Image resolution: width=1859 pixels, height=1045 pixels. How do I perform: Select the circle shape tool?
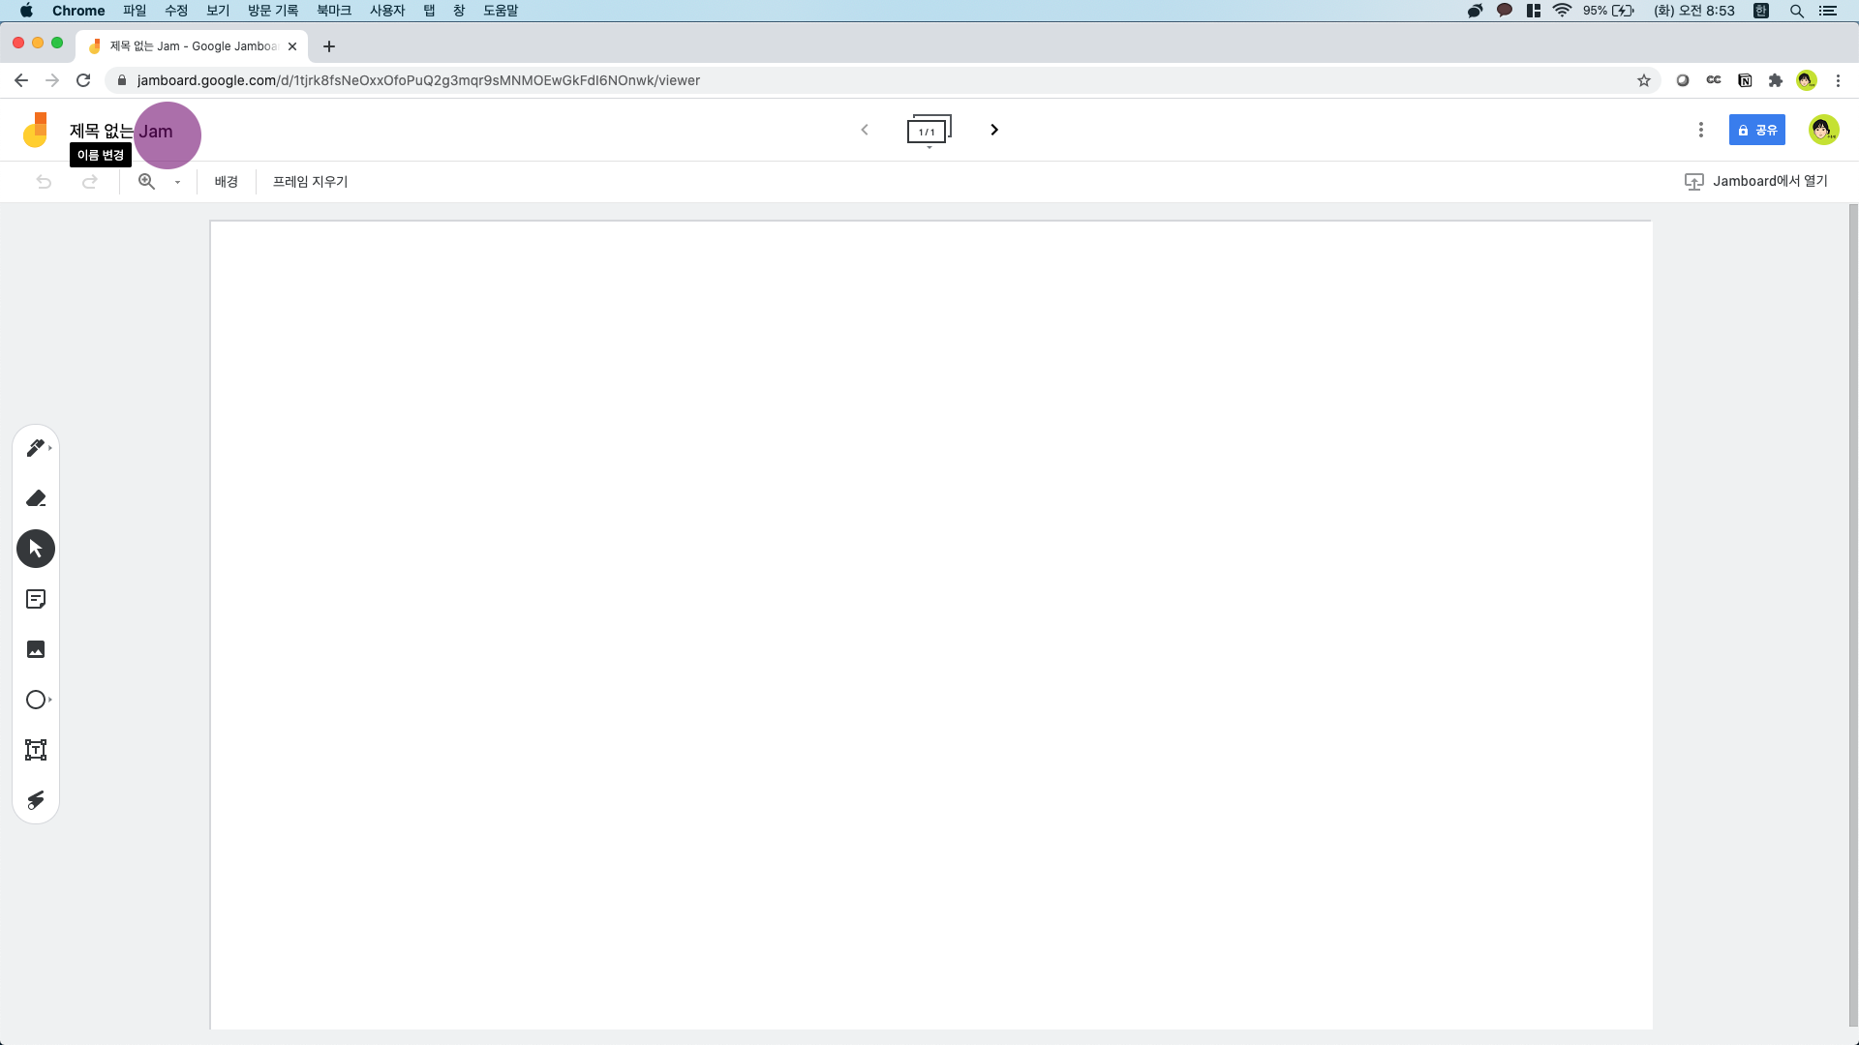click(36, 700)
